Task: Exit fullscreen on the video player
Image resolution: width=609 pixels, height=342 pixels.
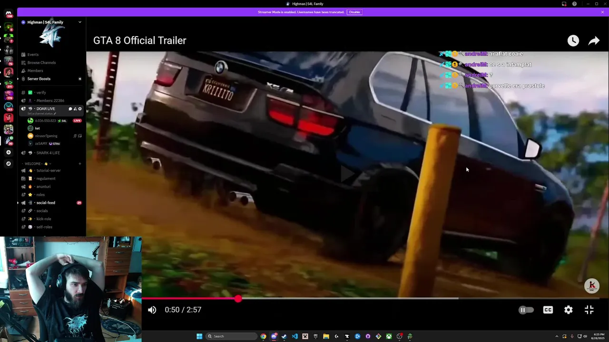Action: pyautogui.click(x=589, y=310)
